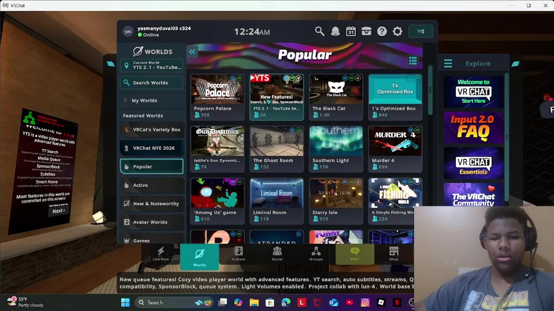The height and width of the screenshot is (311, 554).
Task: Open Task View on the taskbar
Action: [x=223, y=302]
